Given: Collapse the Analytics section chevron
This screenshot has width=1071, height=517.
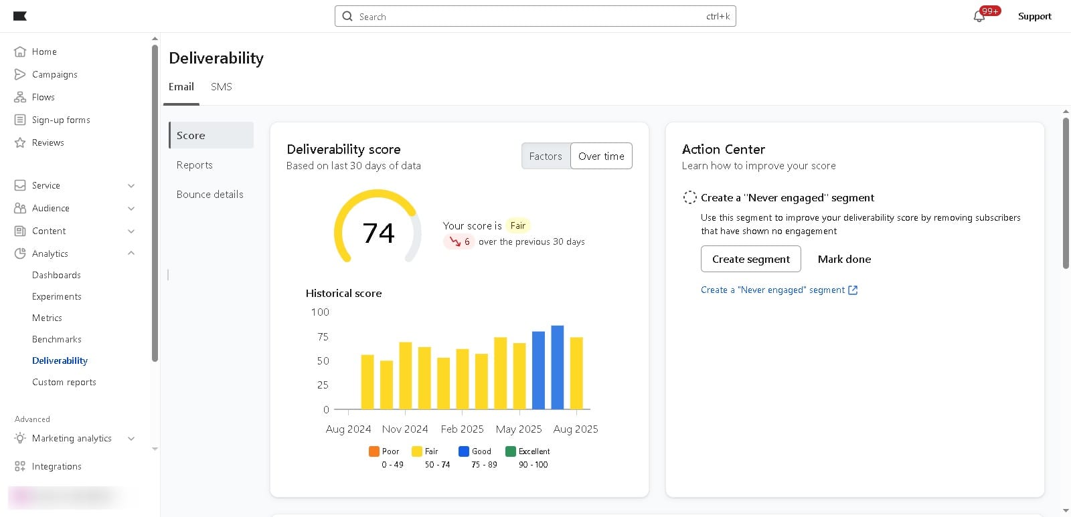Looking at the screenshot, I should [x=131, y=253].
